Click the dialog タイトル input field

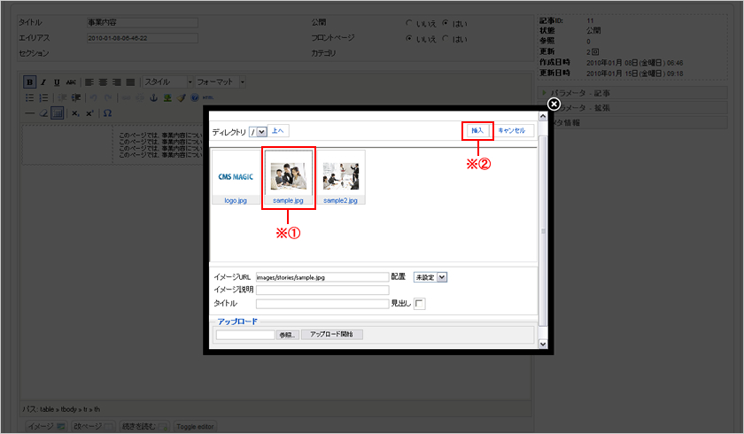tap(322, 304)
